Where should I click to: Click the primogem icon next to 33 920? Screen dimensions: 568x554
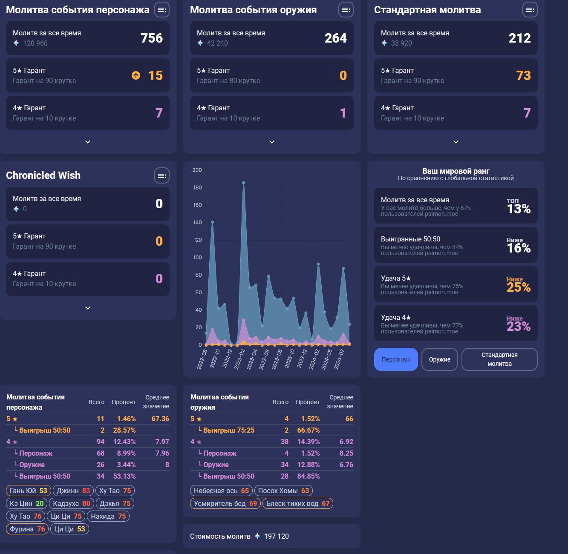(384, 43)
